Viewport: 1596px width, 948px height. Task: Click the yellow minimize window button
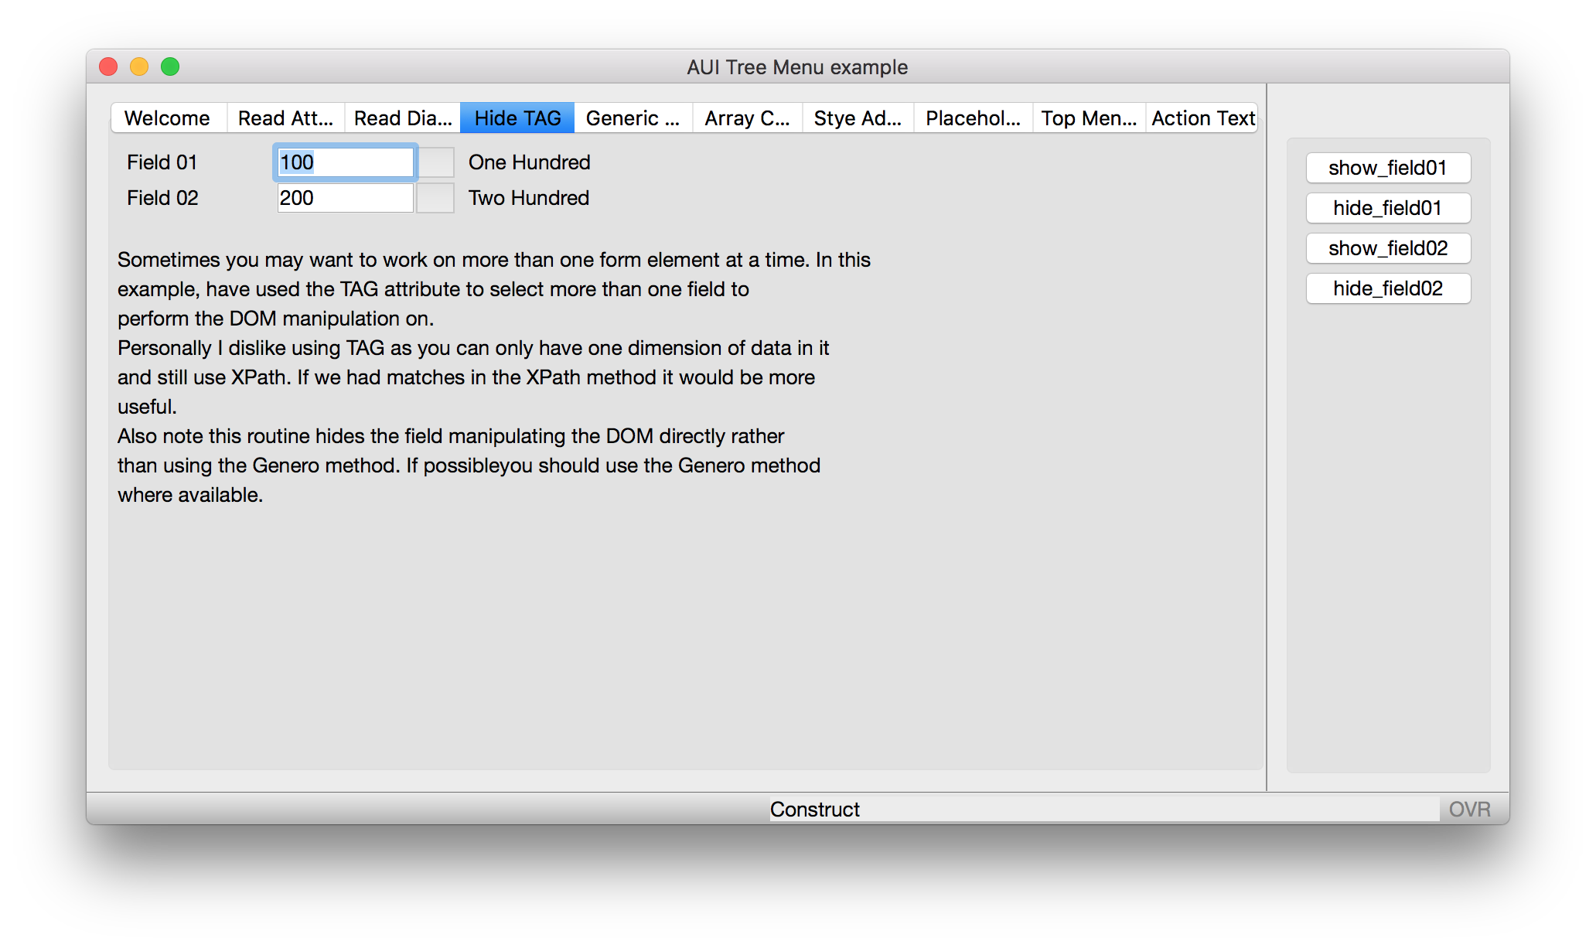(139, 67)
